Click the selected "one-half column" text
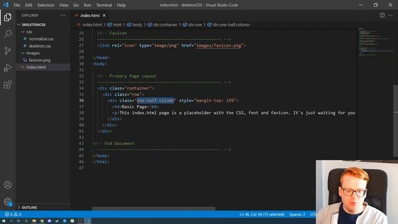The image size is (398, 224). click(155, 101)
